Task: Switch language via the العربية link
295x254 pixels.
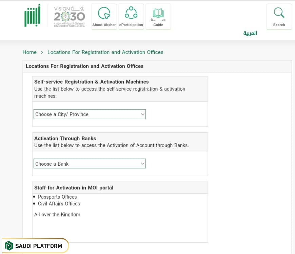Action: [250, 33]
